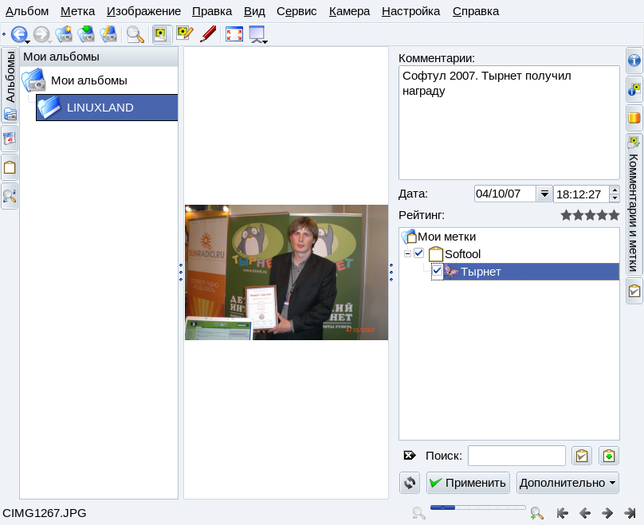Viewport: 644px width, 525px height.
Task: Open the Альбом menu
Action: point(27,11)
